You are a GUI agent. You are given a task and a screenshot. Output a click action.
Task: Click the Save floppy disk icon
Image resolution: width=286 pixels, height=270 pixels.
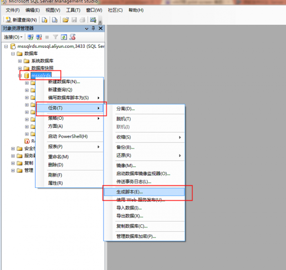(x=74, y=20)
